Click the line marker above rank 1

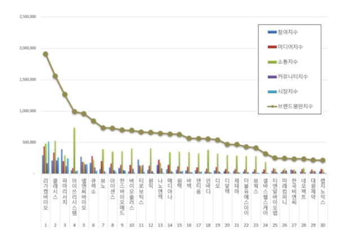[46, 54]
